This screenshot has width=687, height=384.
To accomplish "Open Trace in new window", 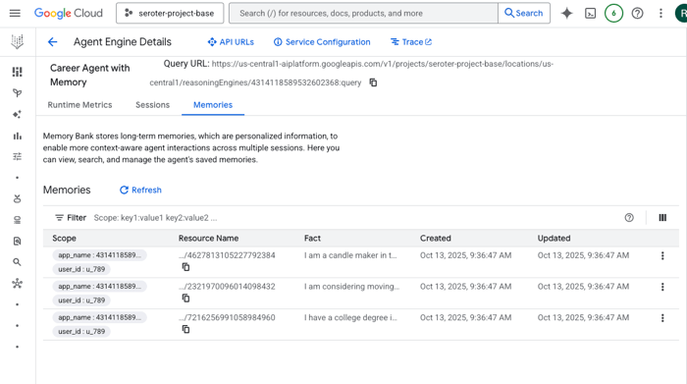I will (x=411, y=42).
